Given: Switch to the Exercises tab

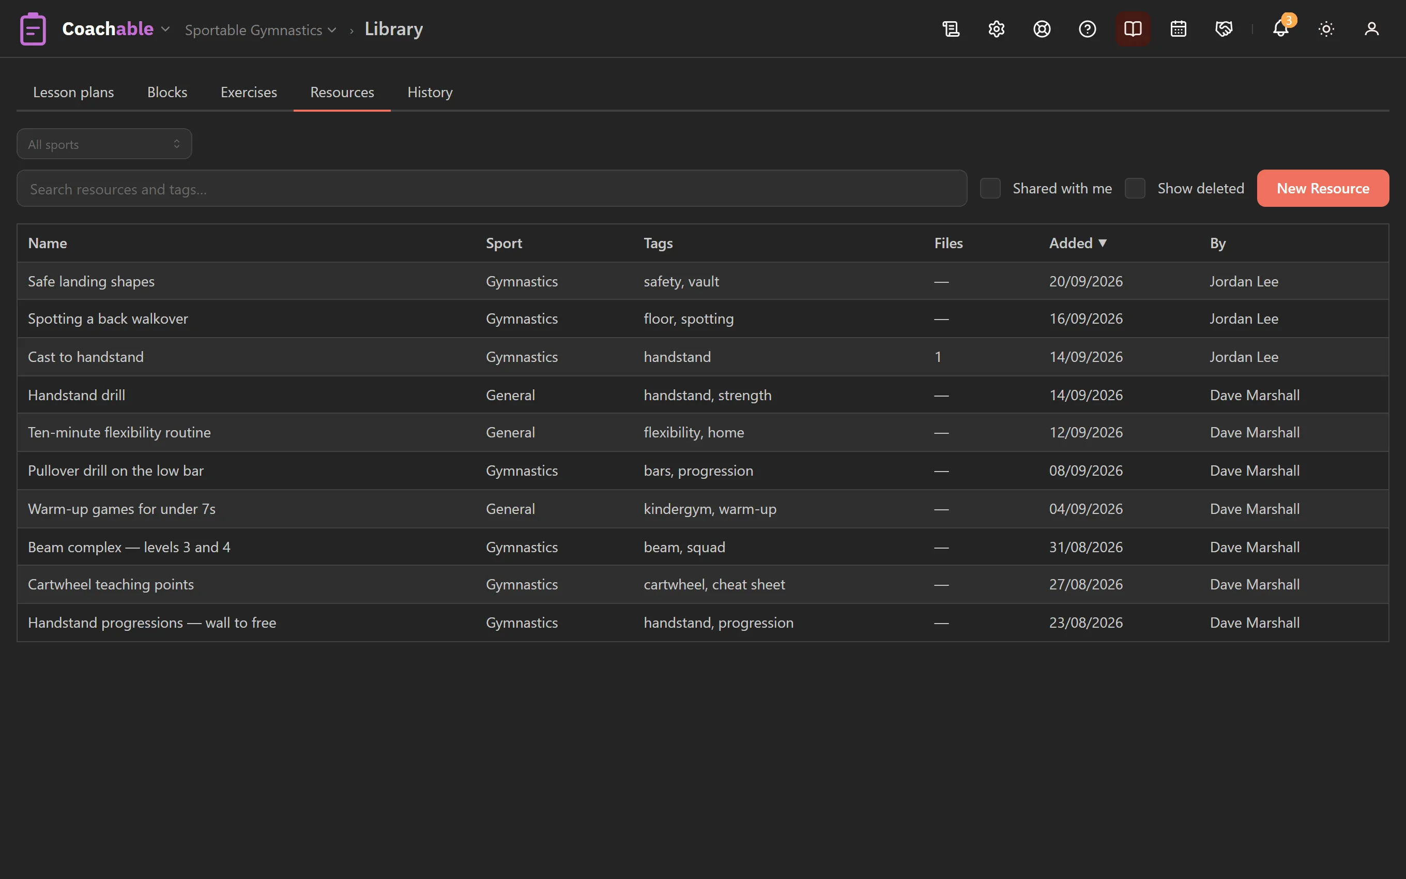Looking at the screenshot, I should [249, 92].
